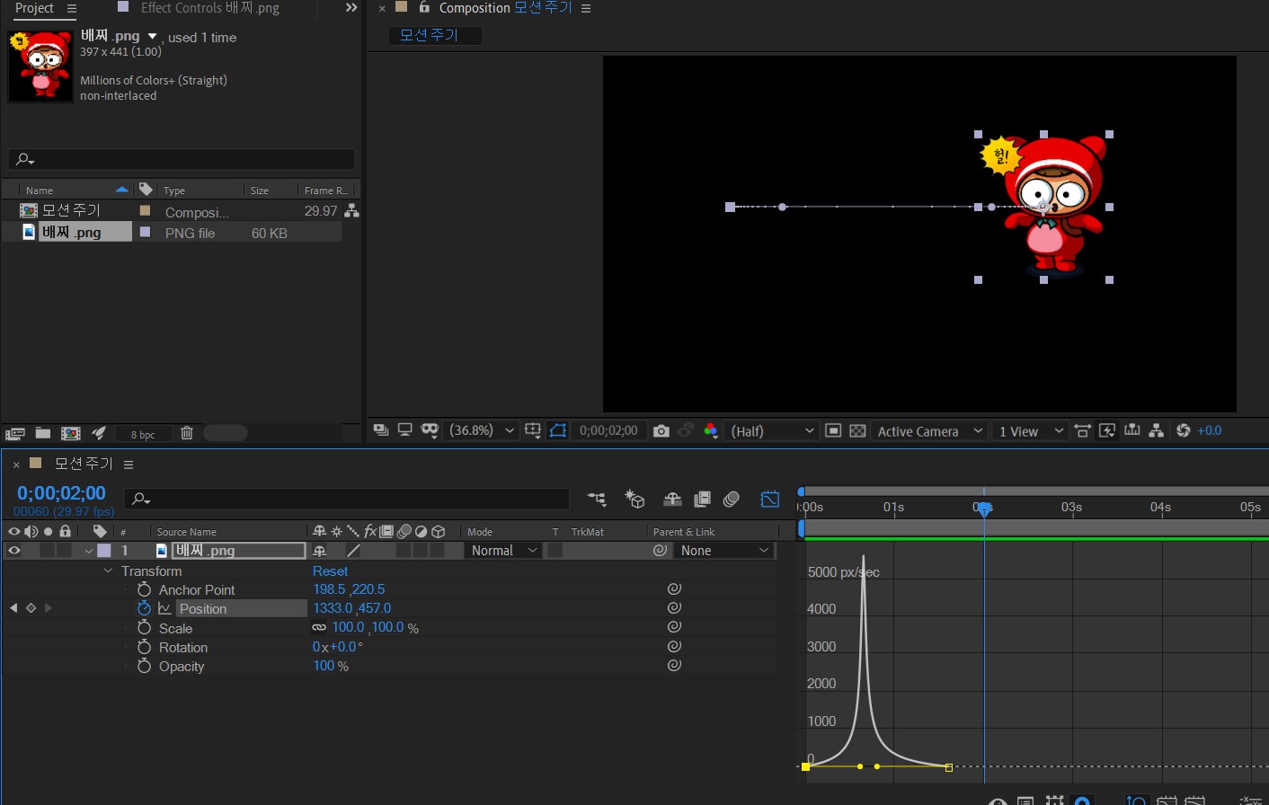The height and width of the screenshot is (805, 1269).
Task: Open the resolution dropdown (Half)
Action: pos(772,431)
